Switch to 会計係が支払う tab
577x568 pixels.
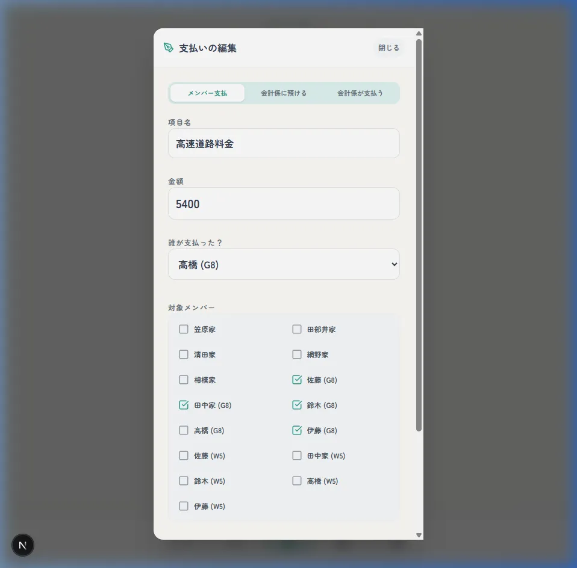[360, 93]
